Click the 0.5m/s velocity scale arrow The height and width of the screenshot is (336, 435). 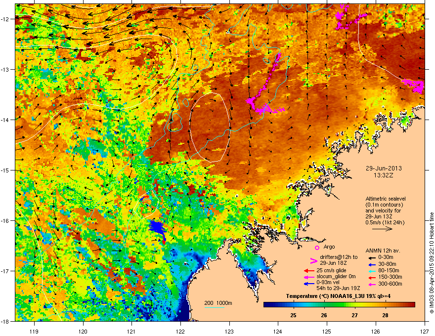click(x=382, y=229)
